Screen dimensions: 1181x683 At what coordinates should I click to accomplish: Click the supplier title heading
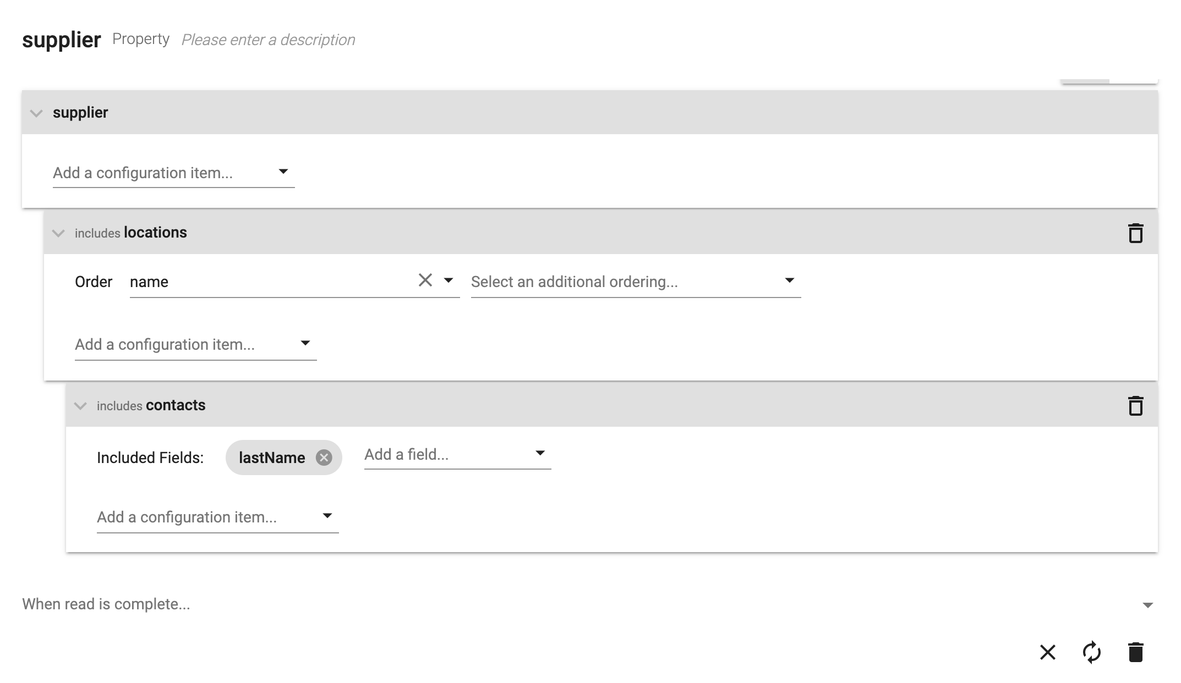[x=62, y=40]
